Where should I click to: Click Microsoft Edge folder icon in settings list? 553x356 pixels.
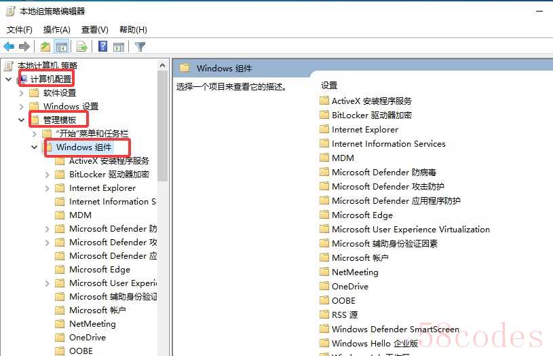click(324, 215)
